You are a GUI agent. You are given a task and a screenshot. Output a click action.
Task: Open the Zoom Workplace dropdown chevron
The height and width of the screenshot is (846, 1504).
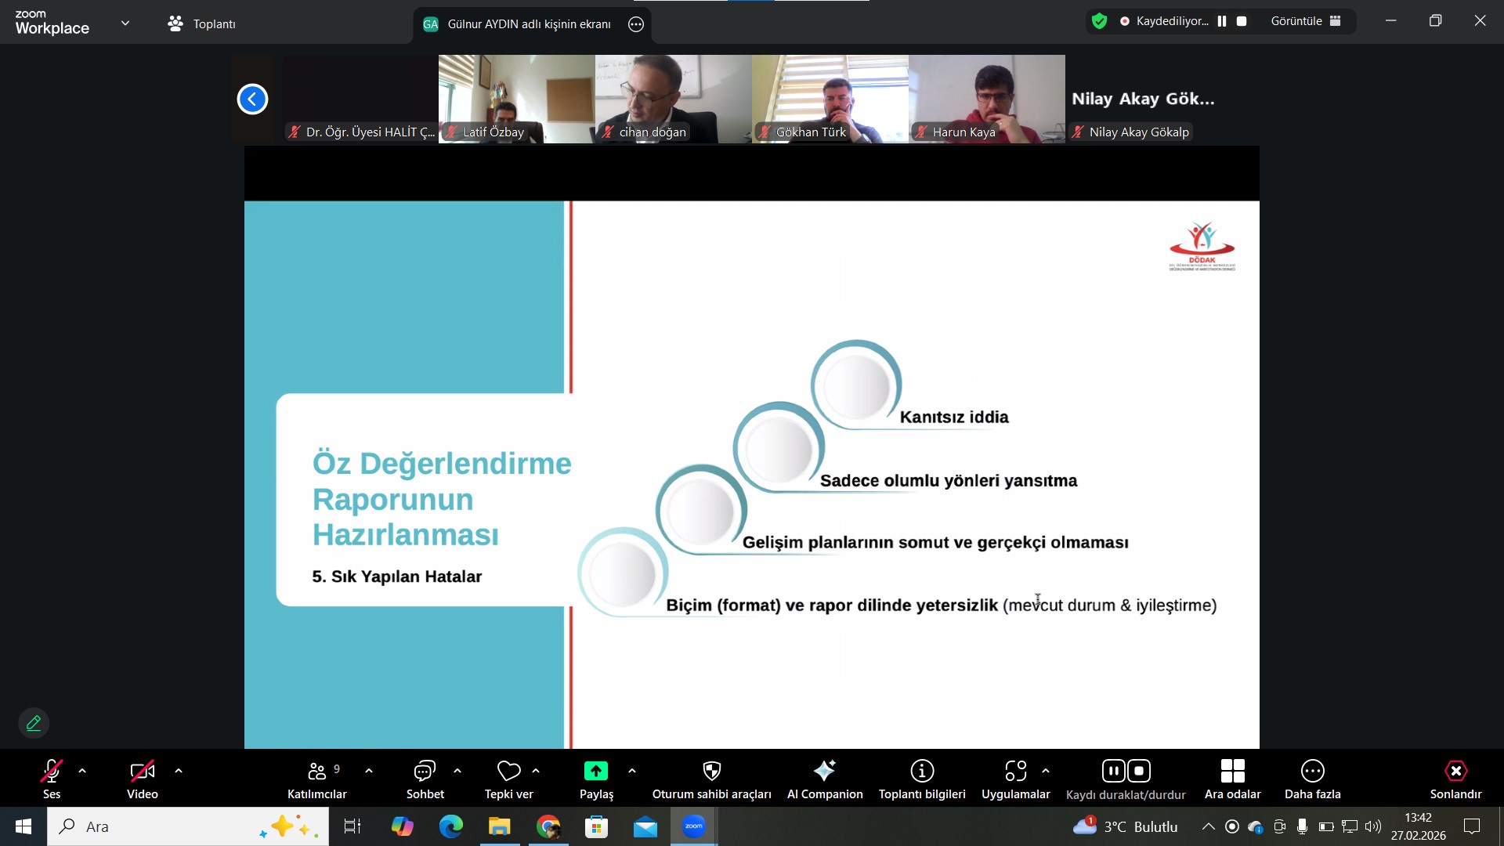125,23
